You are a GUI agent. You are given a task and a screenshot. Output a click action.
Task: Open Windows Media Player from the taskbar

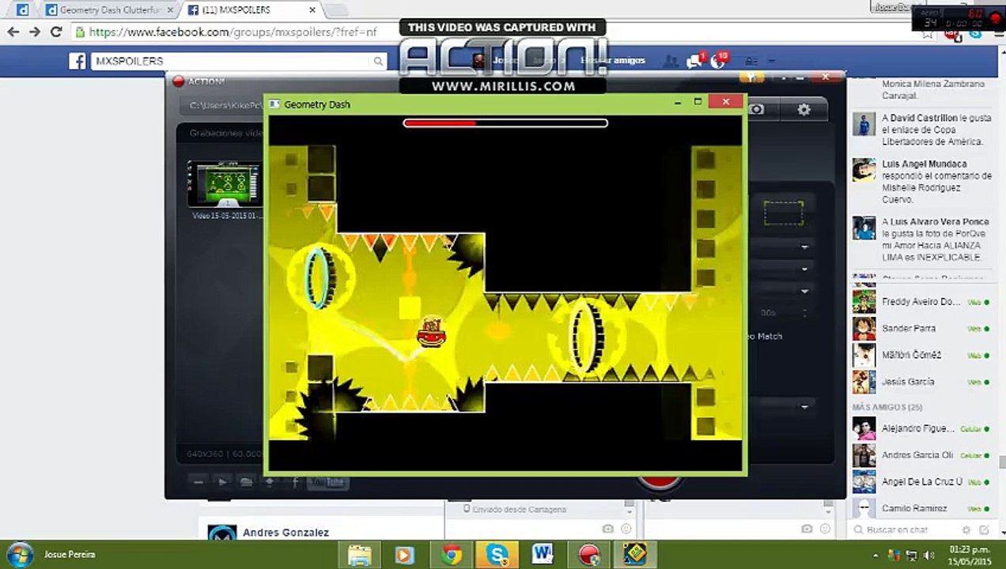pyautogui.click(x=405, y=555)
